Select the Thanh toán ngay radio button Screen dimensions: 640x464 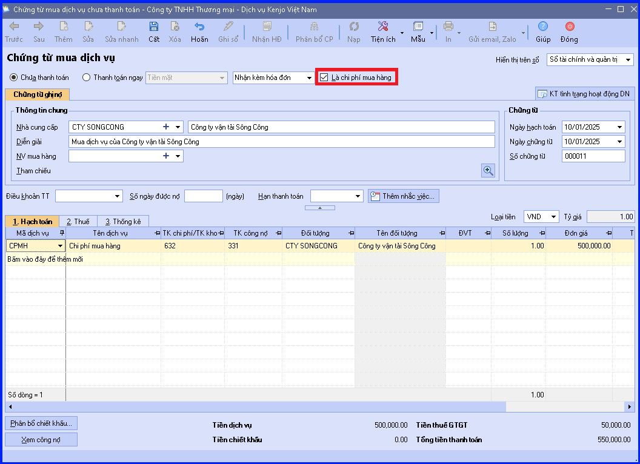[x=86, y=77]
